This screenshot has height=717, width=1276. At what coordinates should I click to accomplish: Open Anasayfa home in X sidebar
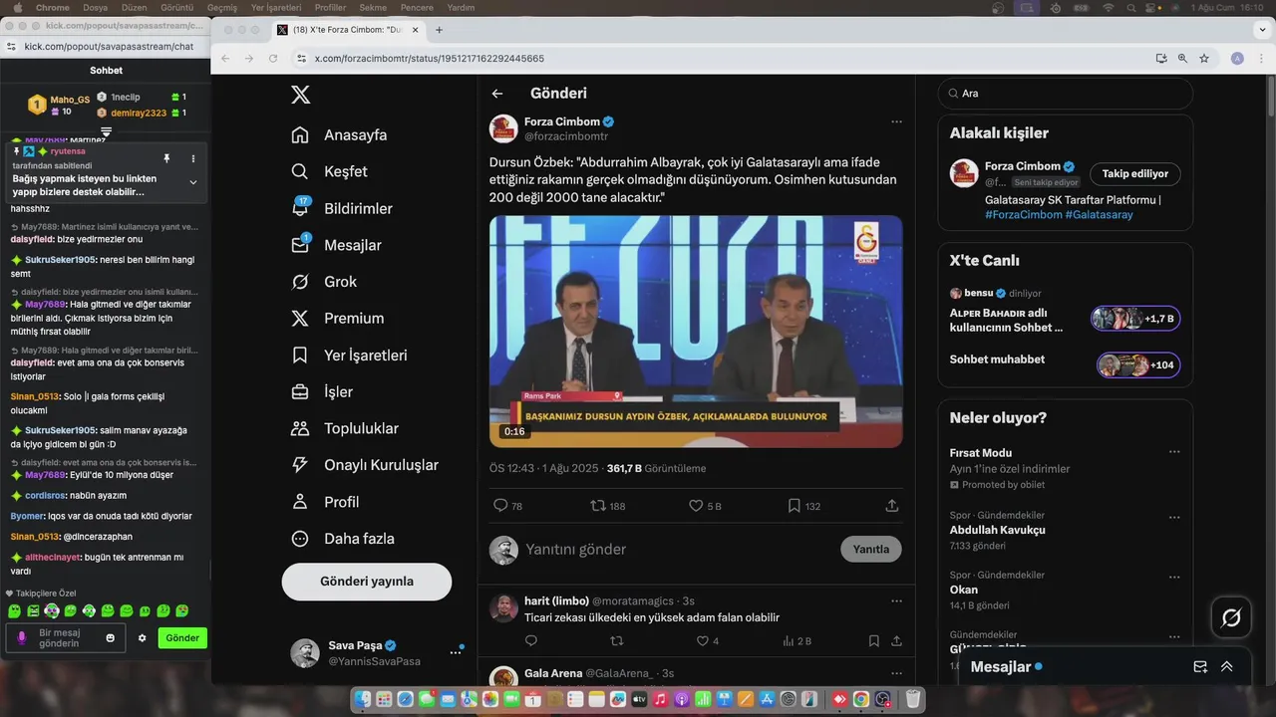click(x=338, y=135)
